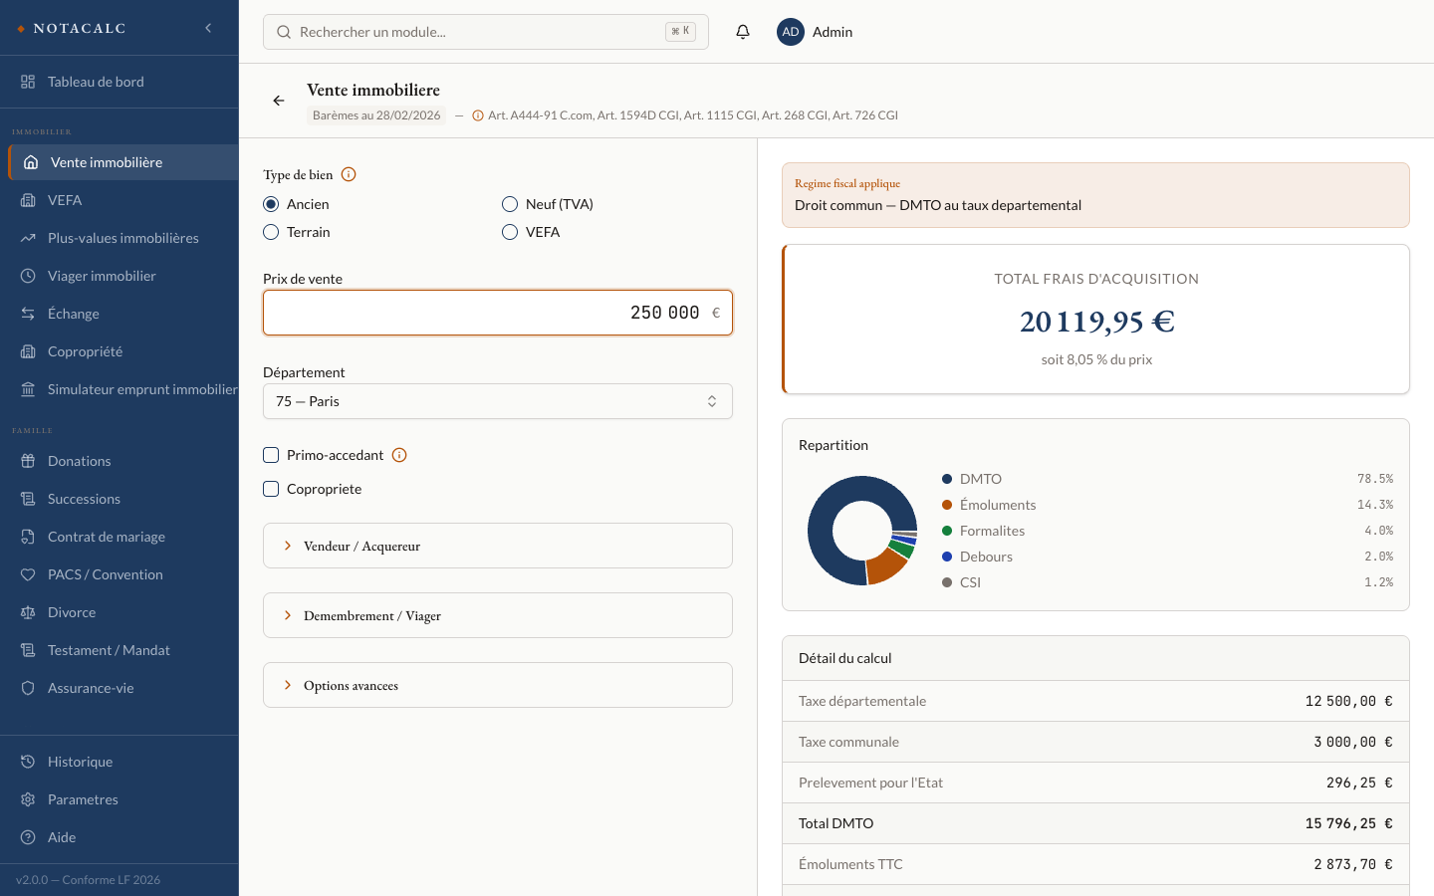Click the orange Émoluments legend dot
1434x896 pixels.
tap(947, 505)
